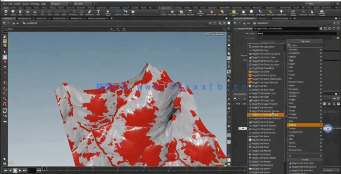Select the Tube shelf tool
The width and height of the screenshot is (341, 174).
pyautogui.click(x=20, y=12)
